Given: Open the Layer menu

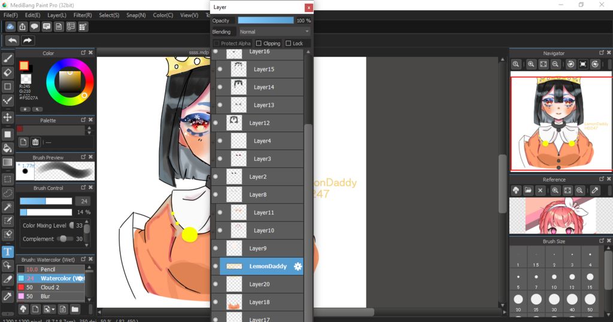Looking at the screenshot, I should [57, 15].
